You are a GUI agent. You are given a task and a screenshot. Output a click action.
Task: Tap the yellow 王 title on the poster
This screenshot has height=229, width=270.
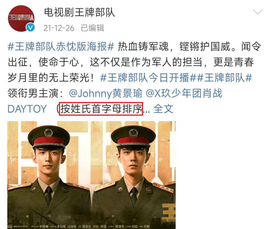point(169,211)
